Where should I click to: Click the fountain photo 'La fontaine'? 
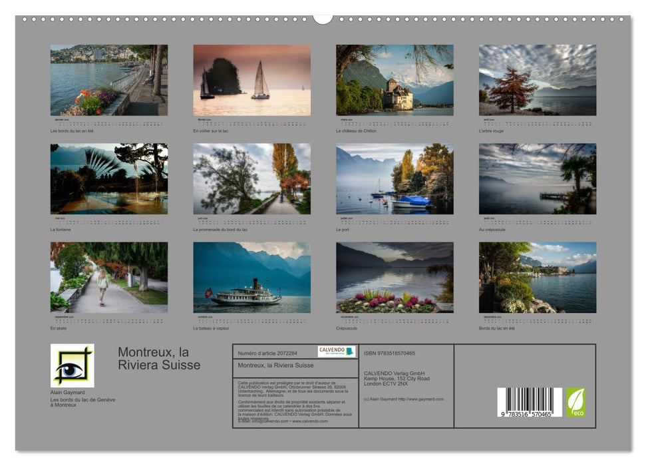(109, 180)
